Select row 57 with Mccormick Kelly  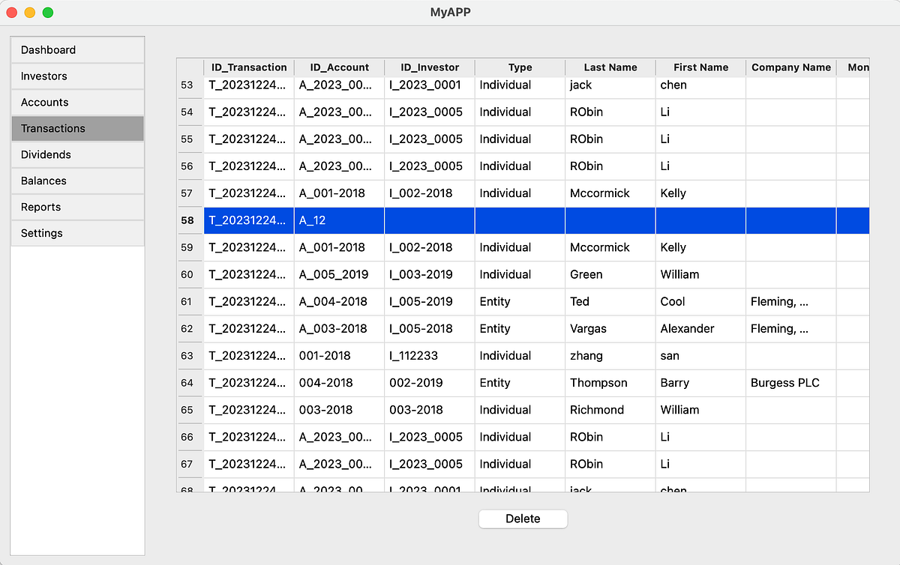click(520, 193)
